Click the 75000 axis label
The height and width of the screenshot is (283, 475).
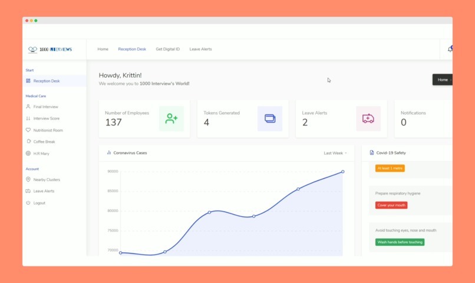[x=113, y=231]
